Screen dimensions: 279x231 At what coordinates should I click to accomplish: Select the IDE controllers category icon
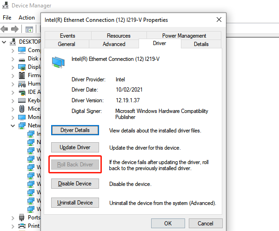[x=22, y=92]
